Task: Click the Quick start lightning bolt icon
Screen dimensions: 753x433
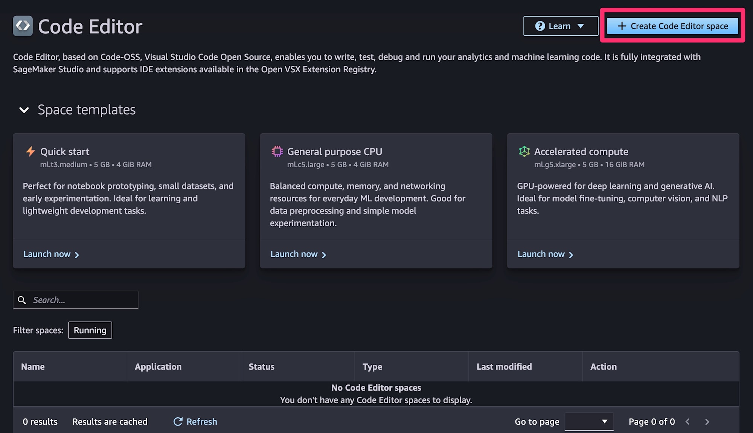Action: [x=30, y=151]
